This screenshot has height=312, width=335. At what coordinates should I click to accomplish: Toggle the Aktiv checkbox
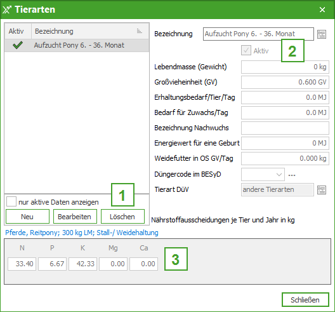pos(246,51)
